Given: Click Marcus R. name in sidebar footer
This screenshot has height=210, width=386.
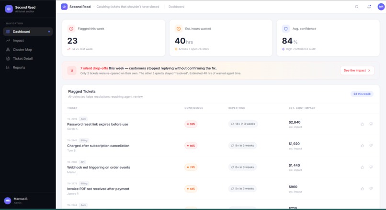Looking at the screenshot, I should click(21, 199).
